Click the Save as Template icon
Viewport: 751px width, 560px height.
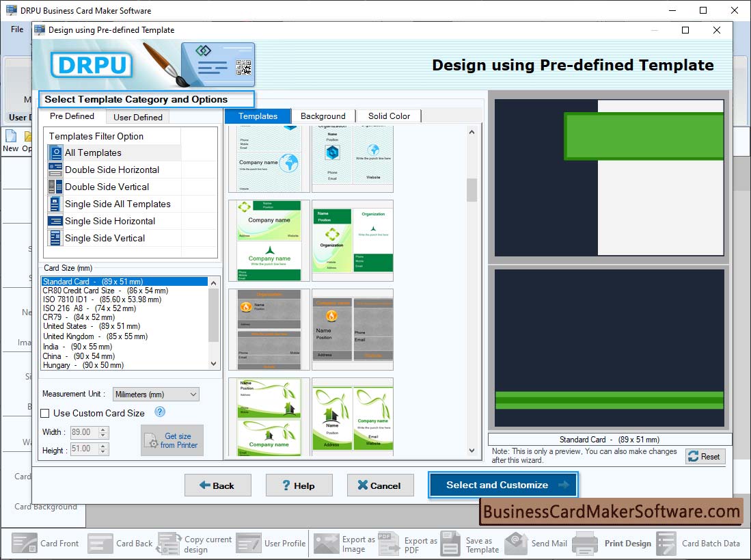coord(450,543)
